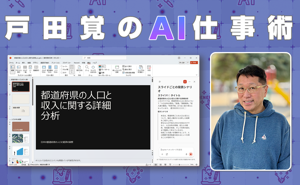Open the Help (ヘルプ) tab
300x185 pixels.
pyautogui.click(x=95, y=63)
